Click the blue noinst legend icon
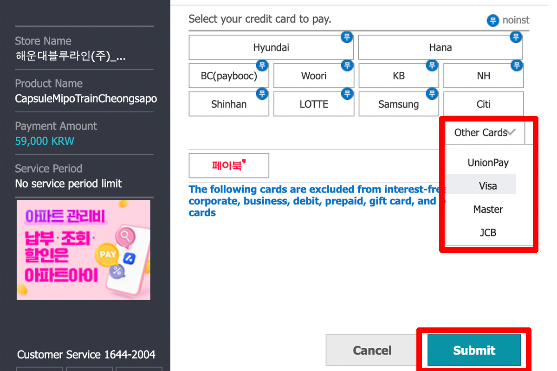Screen dimensions: 557x371 [492, 20]
